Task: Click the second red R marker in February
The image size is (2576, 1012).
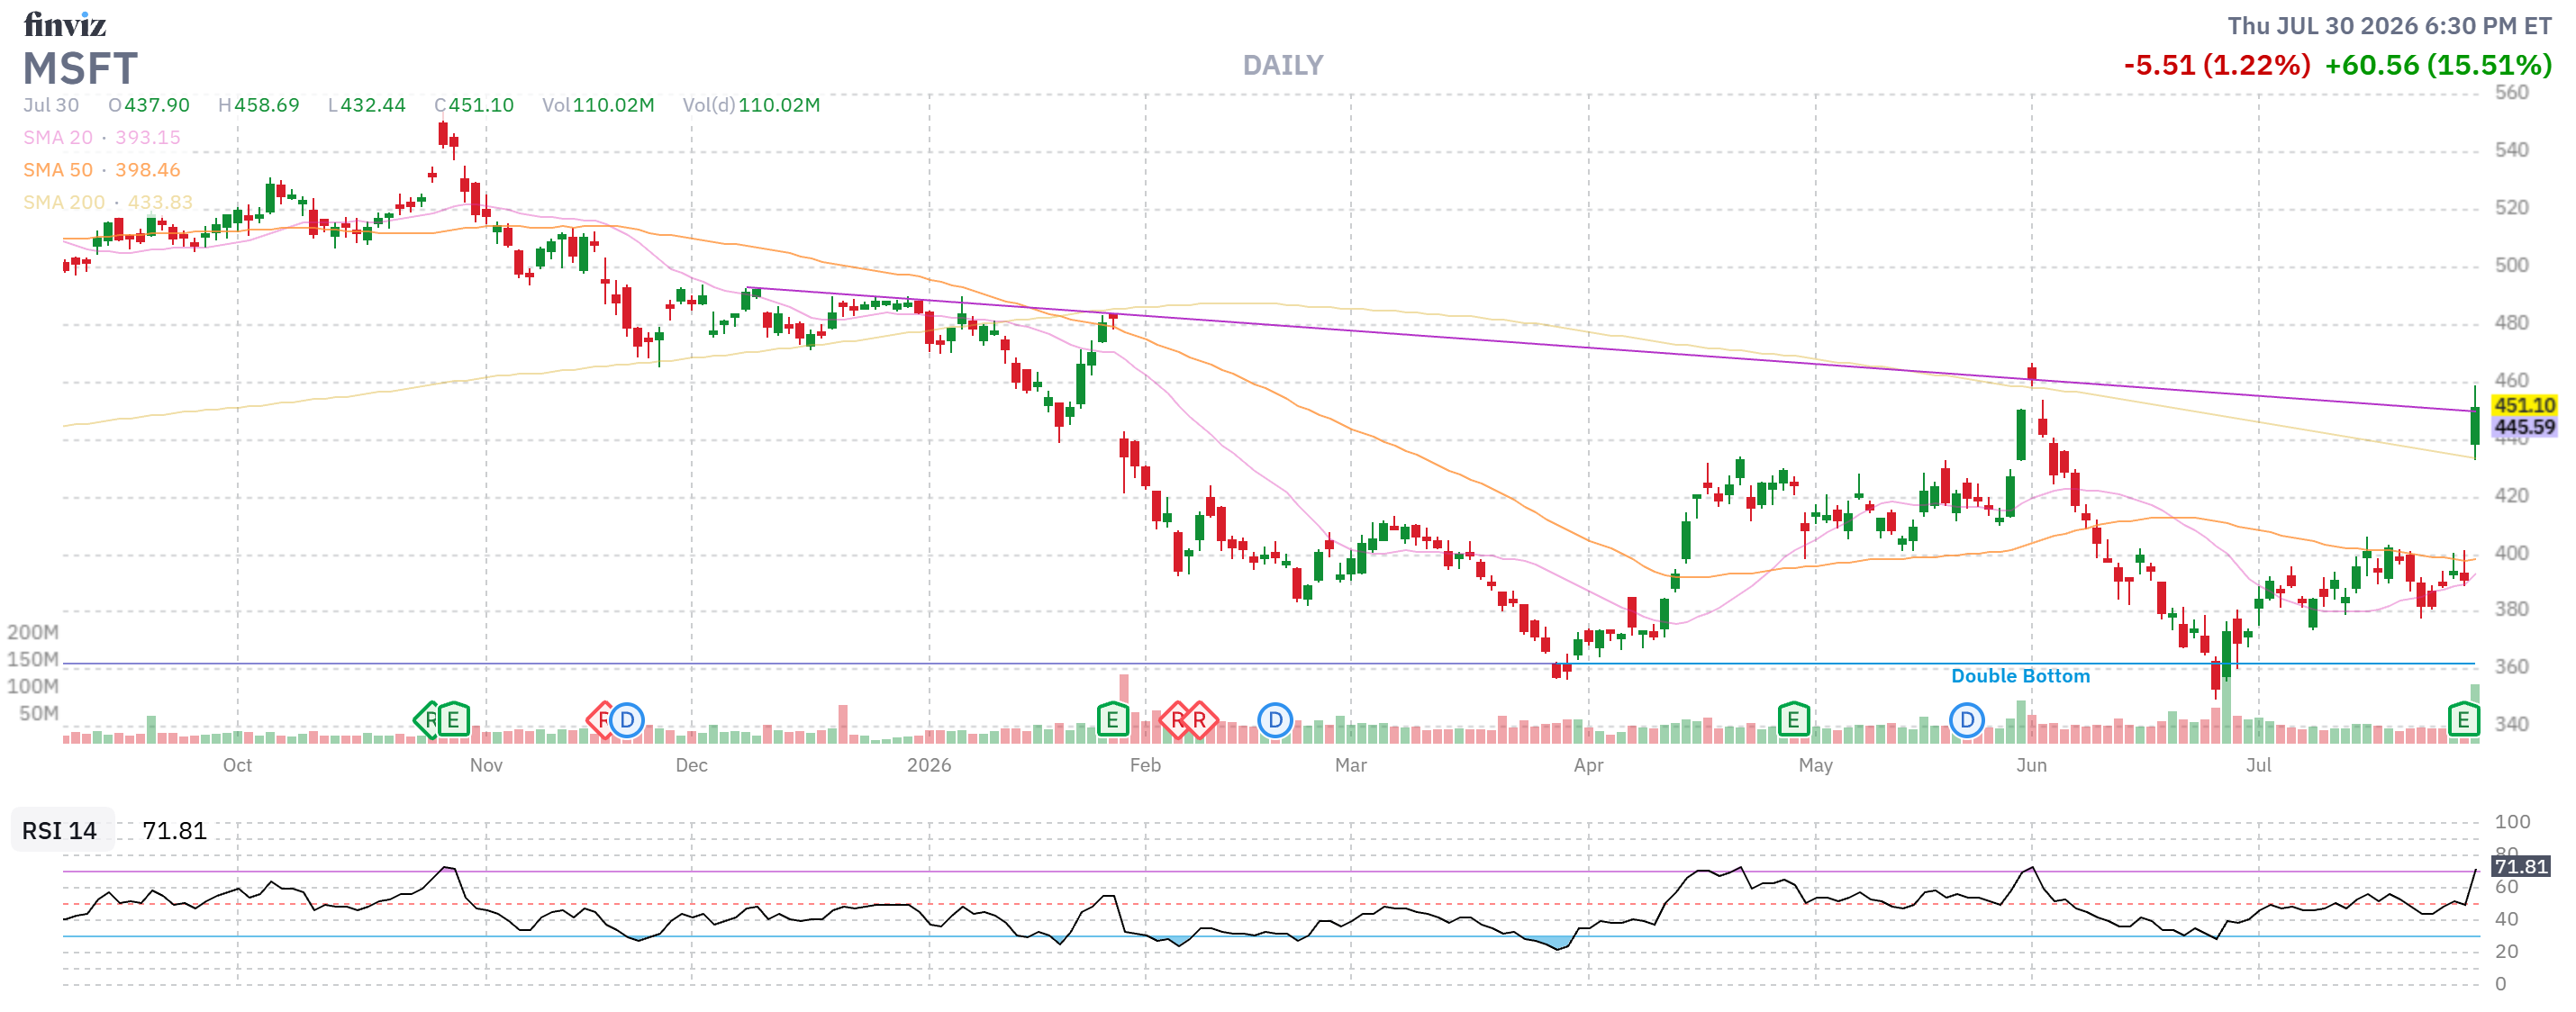Action: coord(1199,719)
